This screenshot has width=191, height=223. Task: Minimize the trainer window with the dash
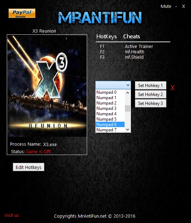[x=176, y=6]
